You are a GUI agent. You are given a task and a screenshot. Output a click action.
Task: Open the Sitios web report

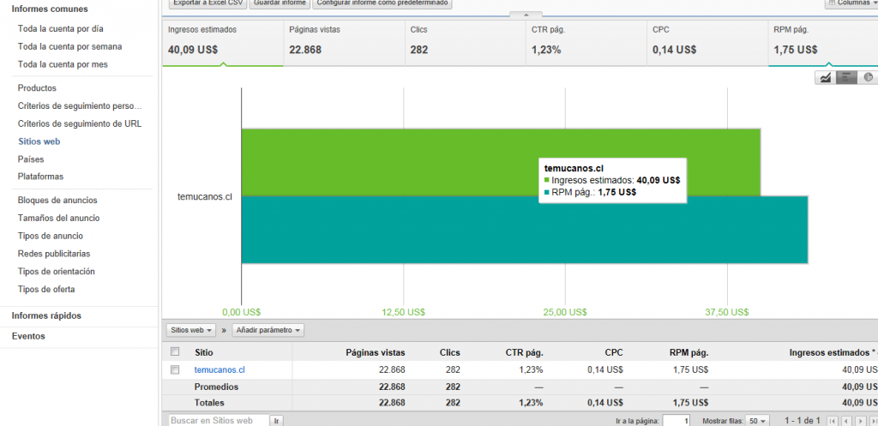tap(39, 141)
